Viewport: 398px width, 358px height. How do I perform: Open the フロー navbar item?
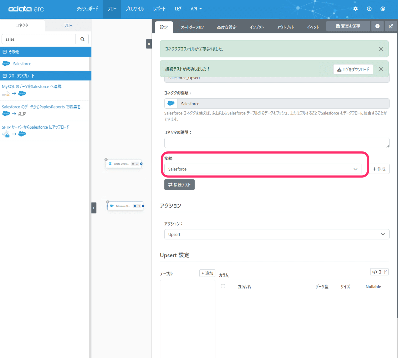pyautogui.click(x=112, y=9)
